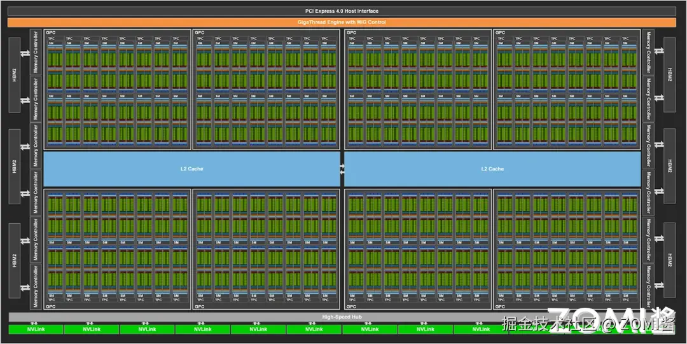Click the leftmost green NVLink block
Viewport: 687px width, 344px height.
coord(36,329)
